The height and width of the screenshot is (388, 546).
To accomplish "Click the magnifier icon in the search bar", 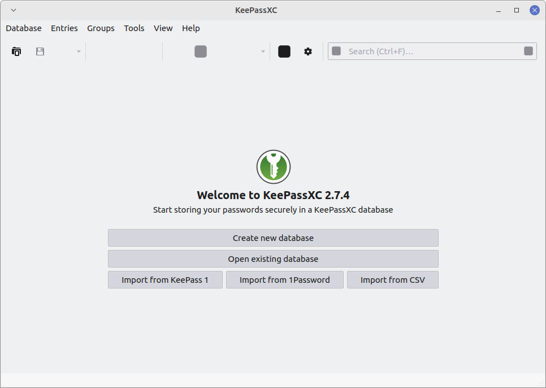I will click(x=337, y=51).
